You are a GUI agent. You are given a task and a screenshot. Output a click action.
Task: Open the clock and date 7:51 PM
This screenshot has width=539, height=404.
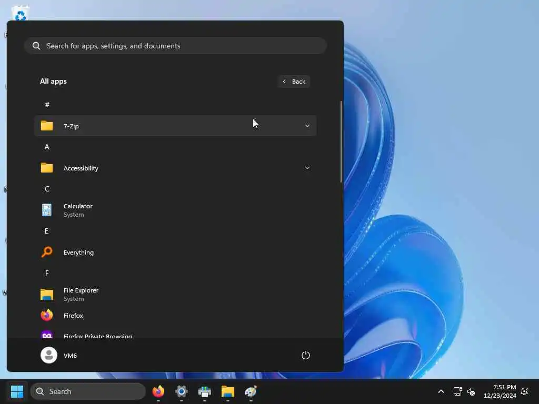500,391
